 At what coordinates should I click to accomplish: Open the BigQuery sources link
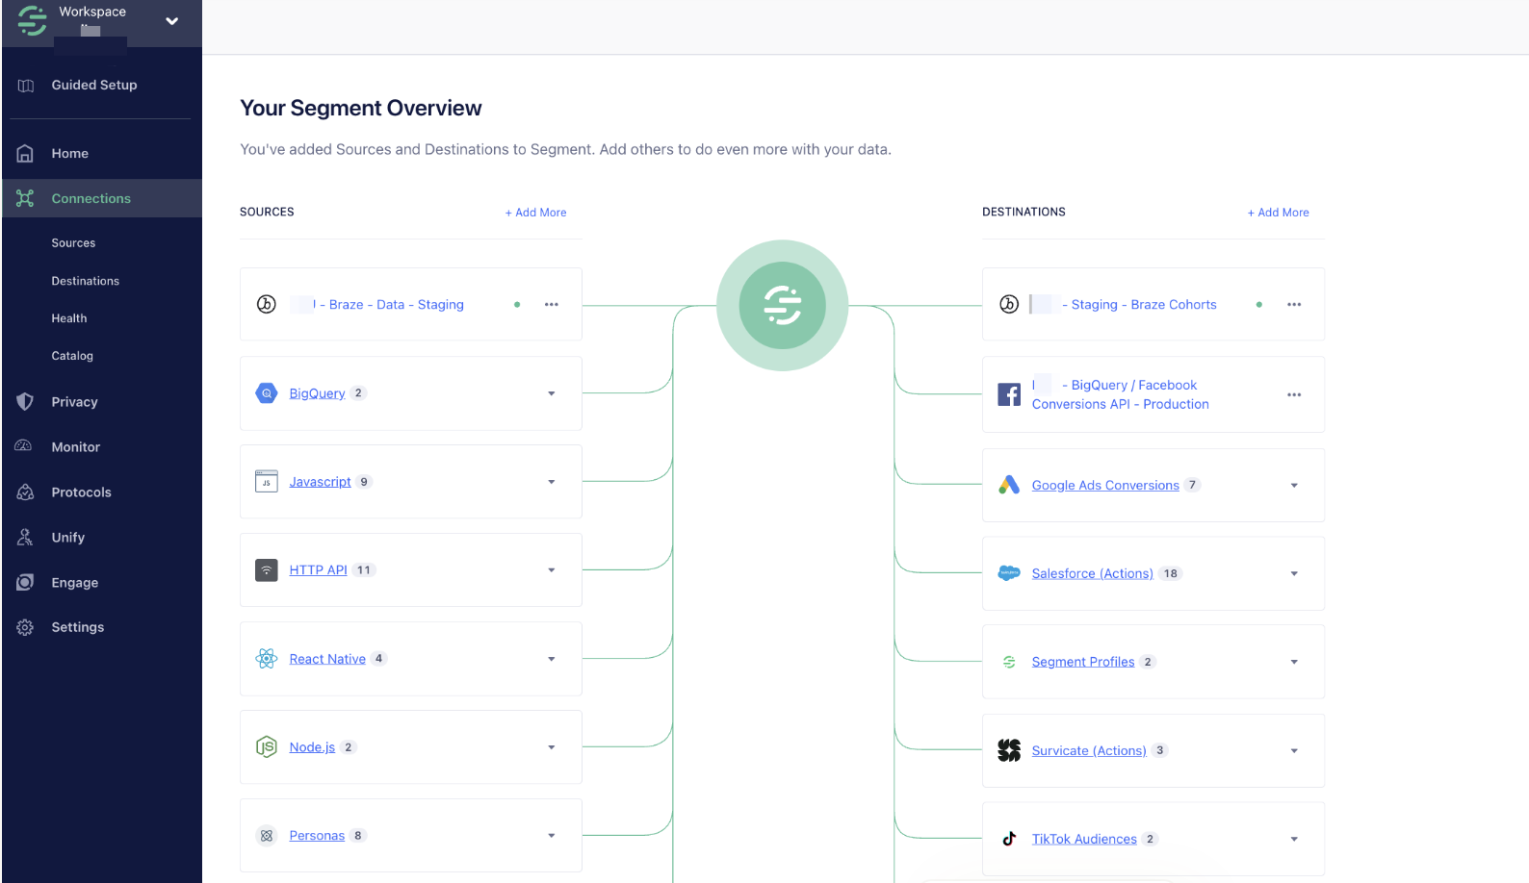[x=317, y=393]
